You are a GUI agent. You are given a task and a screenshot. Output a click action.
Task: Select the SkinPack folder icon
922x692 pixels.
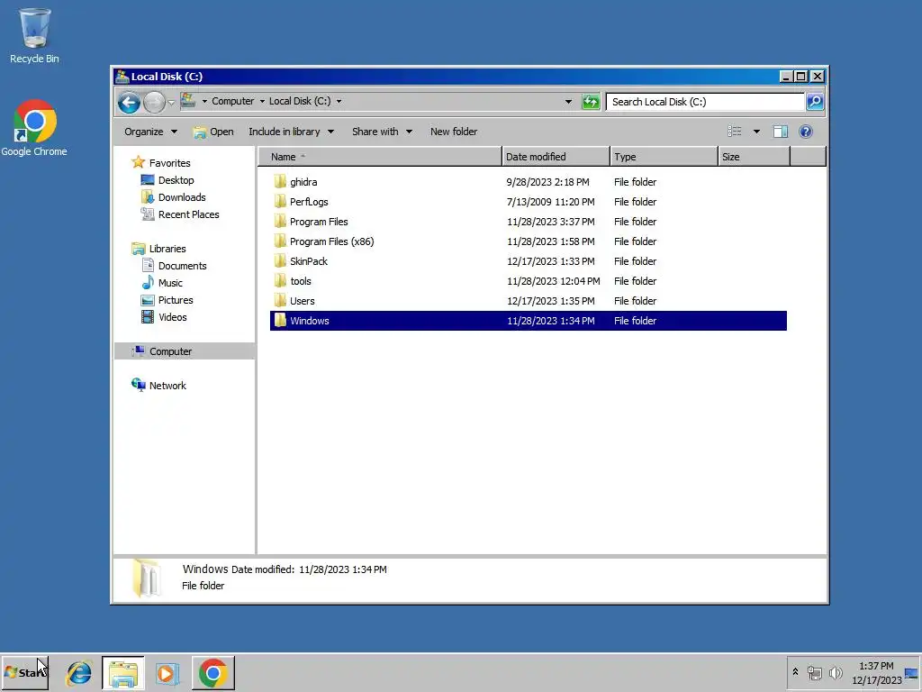[x=280, y=261]
